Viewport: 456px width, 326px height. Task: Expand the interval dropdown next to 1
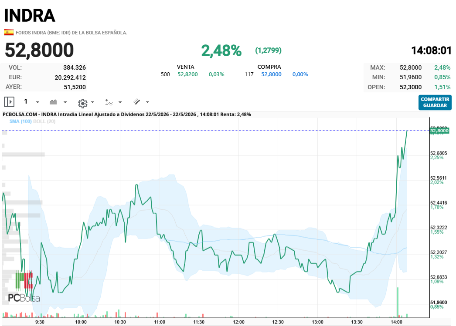[37, 102]
